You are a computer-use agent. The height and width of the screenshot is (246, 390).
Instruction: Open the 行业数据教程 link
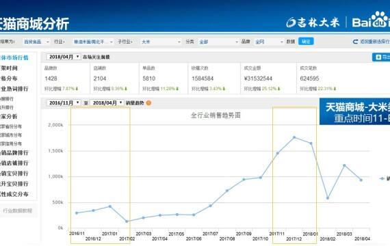point(17,210)
